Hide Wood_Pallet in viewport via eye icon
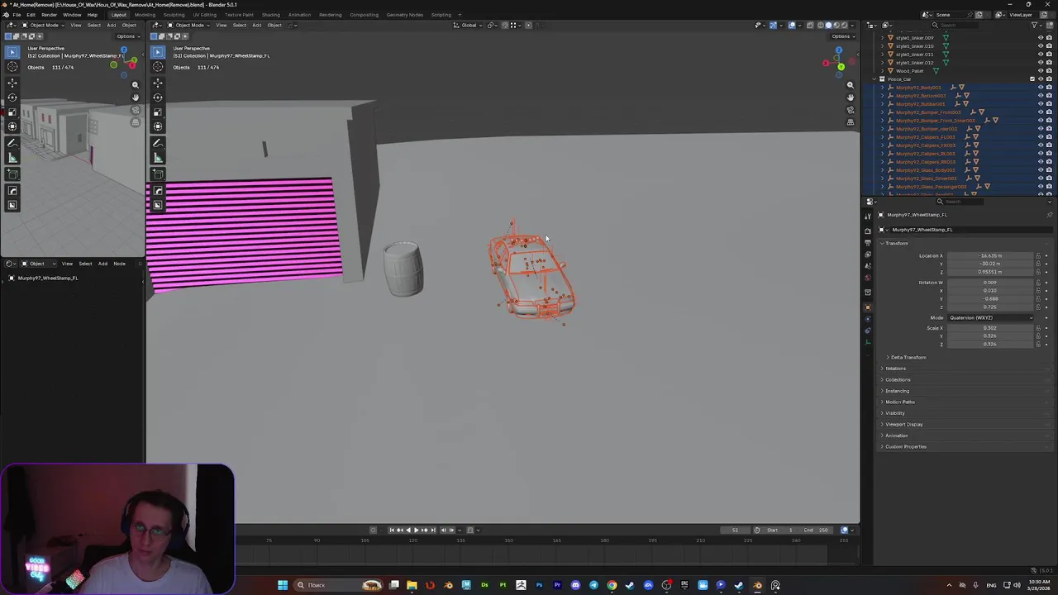Screen dimensions: 1058x595 pos(1041,71)
